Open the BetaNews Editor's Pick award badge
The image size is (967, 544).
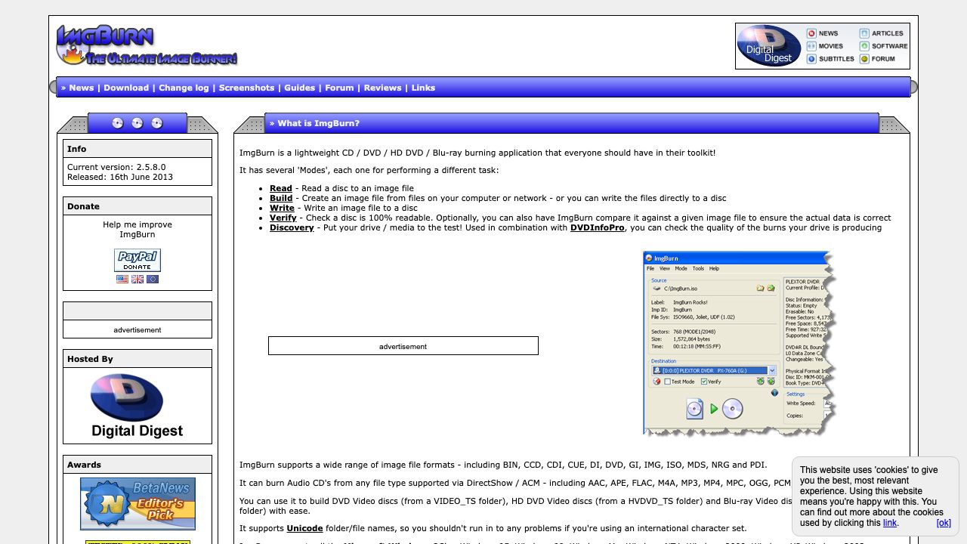[137, 503]
